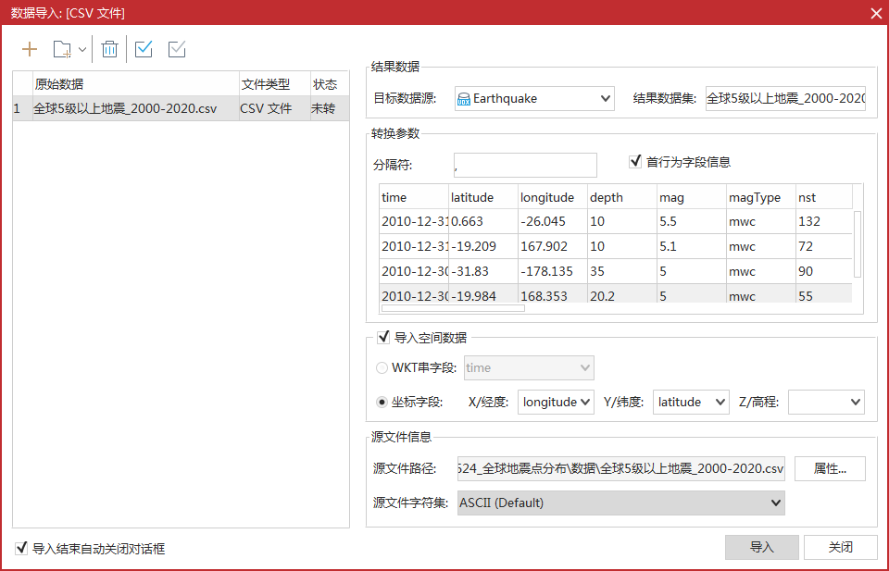889x571 pixels.
Task: Click the 状态 column header
Action: click(330, 84)
